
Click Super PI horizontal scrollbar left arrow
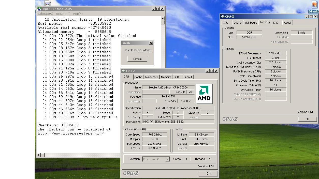tap(39, 155)
